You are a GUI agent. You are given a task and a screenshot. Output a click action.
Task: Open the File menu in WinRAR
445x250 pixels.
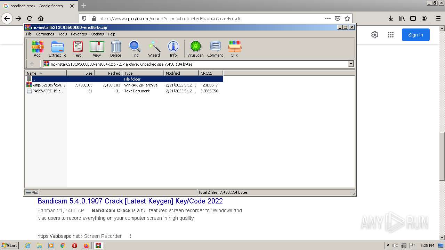tap(29, 34)
